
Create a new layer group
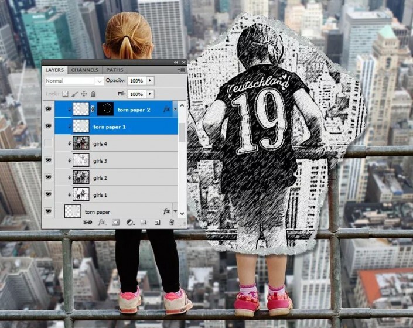click(144, 223)
